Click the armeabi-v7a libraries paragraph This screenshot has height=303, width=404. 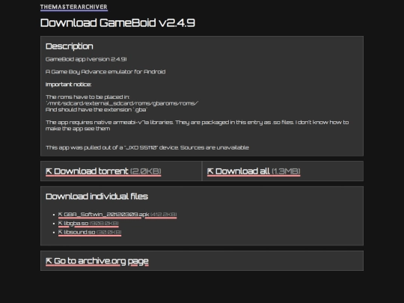pyautogui.click(x=197, y=126)
